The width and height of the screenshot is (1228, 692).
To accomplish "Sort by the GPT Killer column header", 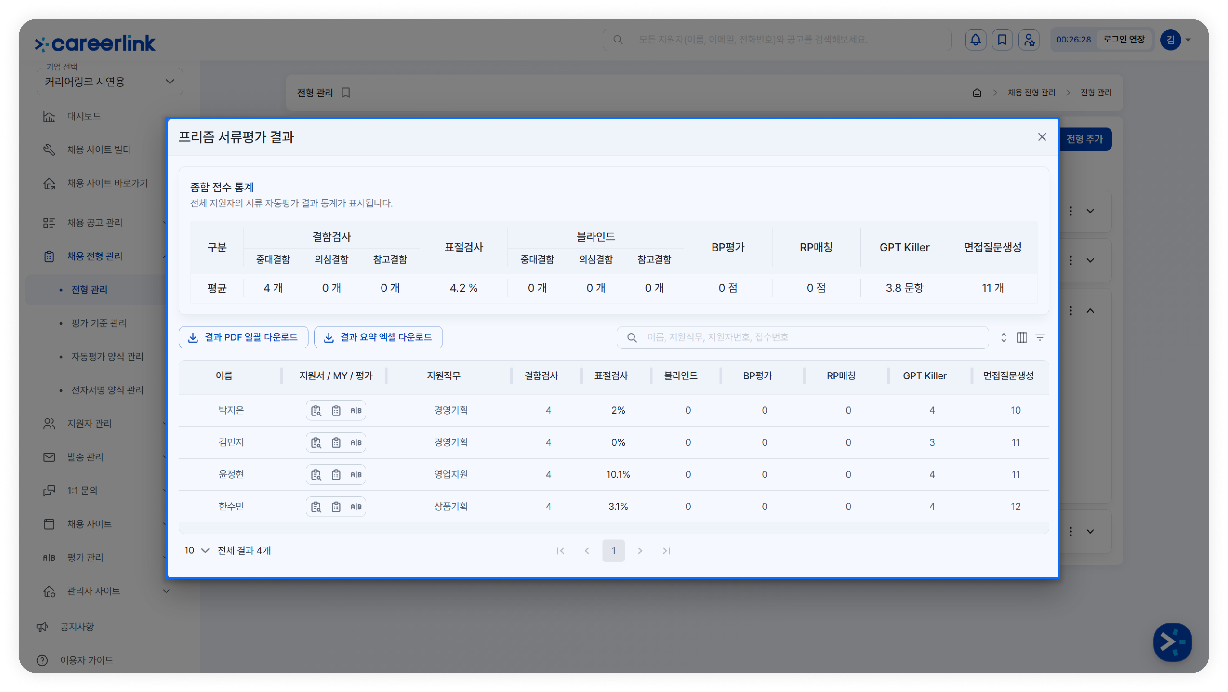I will [925, 376].
